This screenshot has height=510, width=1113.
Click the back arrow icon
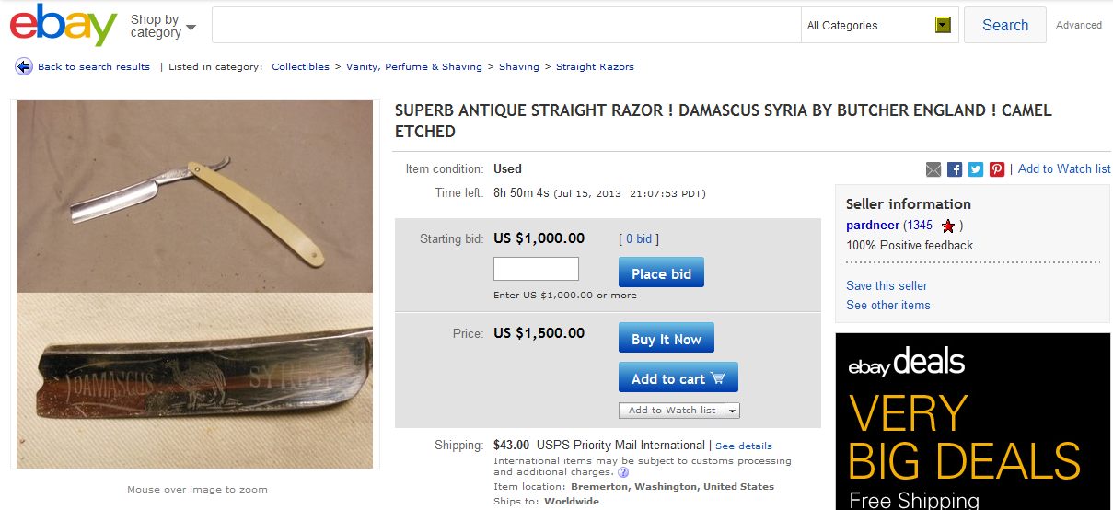[x=24, y=66]
